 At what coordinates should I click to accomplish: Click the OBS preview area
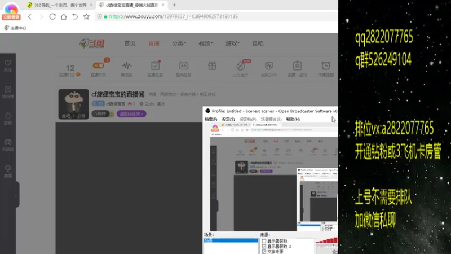pyautogui.click(x=271, y=177)
